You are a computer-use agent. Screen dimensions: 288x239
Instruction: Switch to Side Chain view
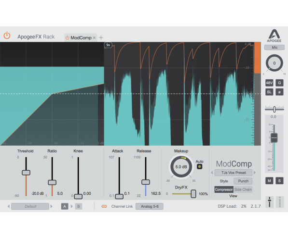pos(243,189)
